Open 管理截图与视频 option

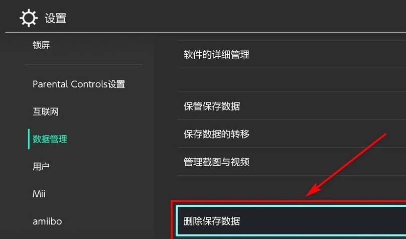(x=292, y=162)
